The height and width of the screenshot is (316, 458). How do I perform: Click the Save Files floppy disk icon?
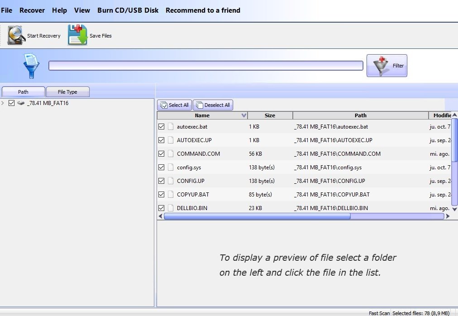point(78,35)
